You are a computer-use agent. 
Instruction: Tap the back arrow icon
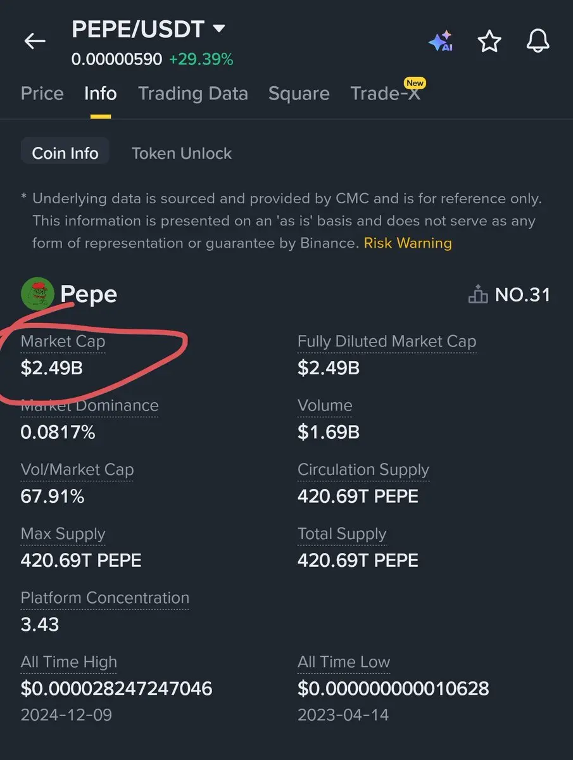[x=35, y=42]
